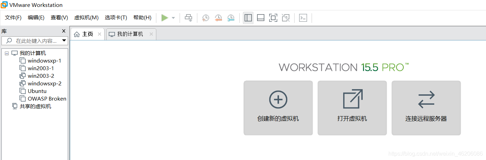The width and height of the screenshot is (486, 160).
Task: Click 创建新的虚拟机 button
Action: click(278, 108)
